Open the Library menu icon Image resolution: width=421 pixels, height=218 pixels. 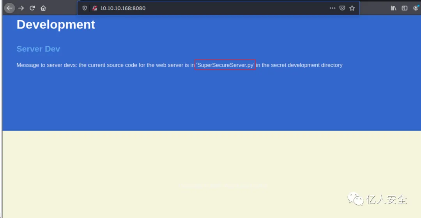coord(393,8)
